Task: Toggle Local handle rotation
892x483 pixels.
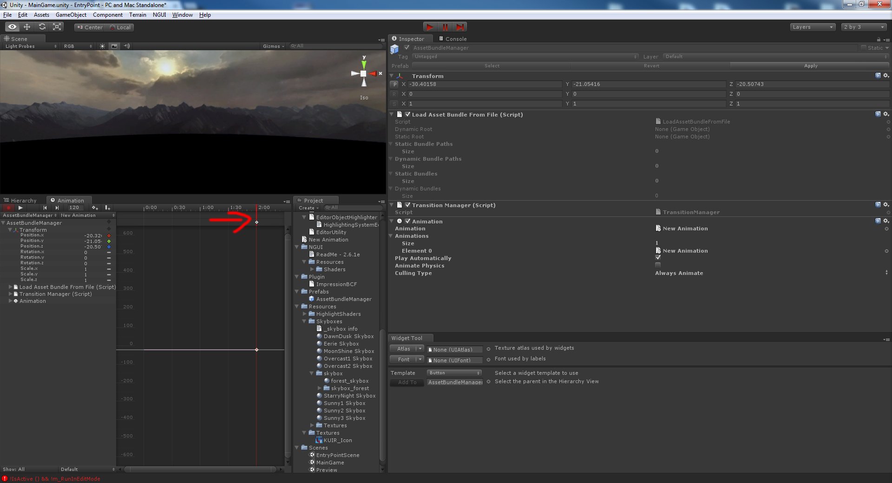Action: click(x=120, y=27)
